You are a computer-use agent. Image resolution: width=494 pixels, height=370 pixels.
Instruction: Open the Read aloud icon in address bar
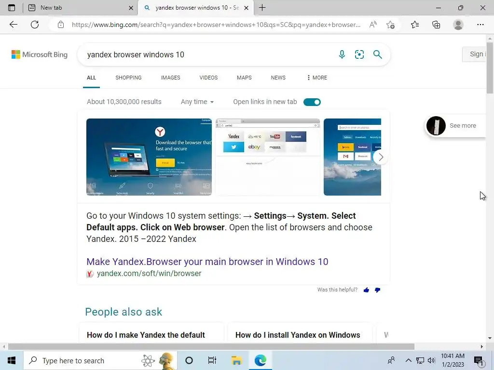373,25
